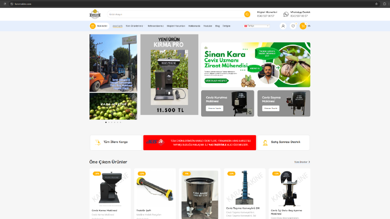The image size is (390, 219).
Task: Open Ceviz Taşıma Konveyörü product image
Action: pyautogui.click(x=244, y=188)
